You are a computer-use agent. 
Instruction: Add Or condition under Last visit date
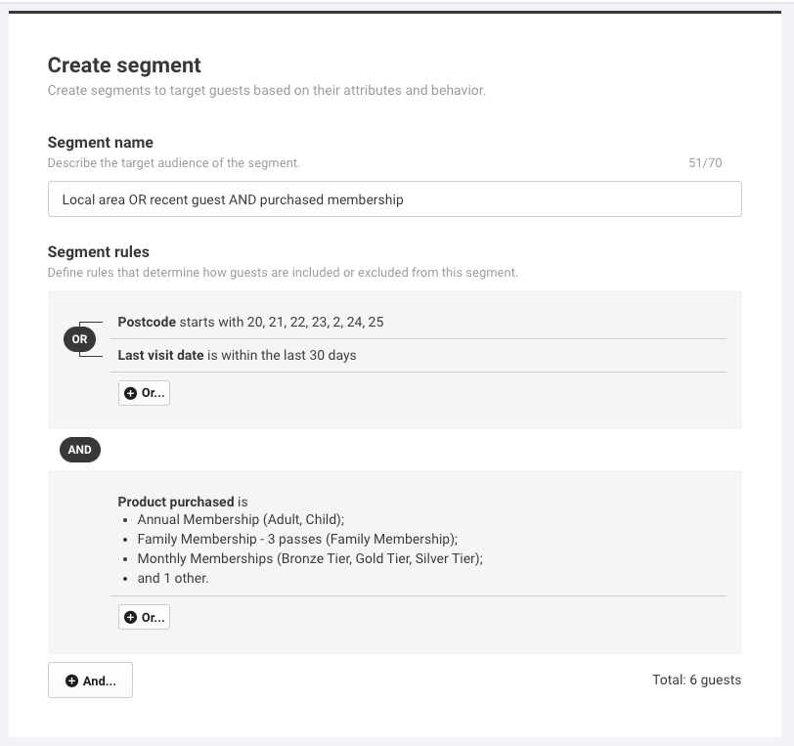[145, 393]
